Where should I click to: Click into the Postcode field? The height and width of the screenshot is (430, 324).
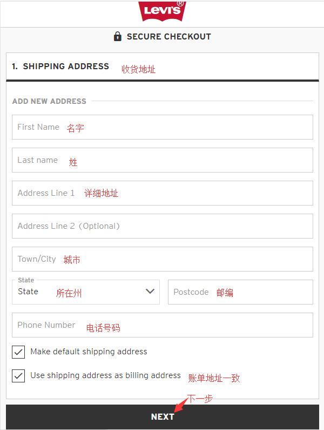(x=240, y=292)
